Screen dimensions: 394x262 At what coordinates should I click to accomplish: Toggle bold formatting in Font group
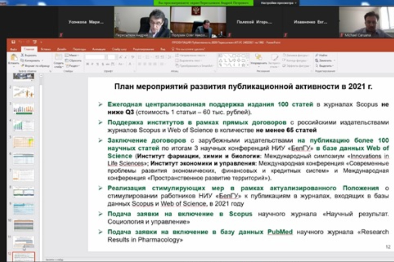click(x=87, y=64)
